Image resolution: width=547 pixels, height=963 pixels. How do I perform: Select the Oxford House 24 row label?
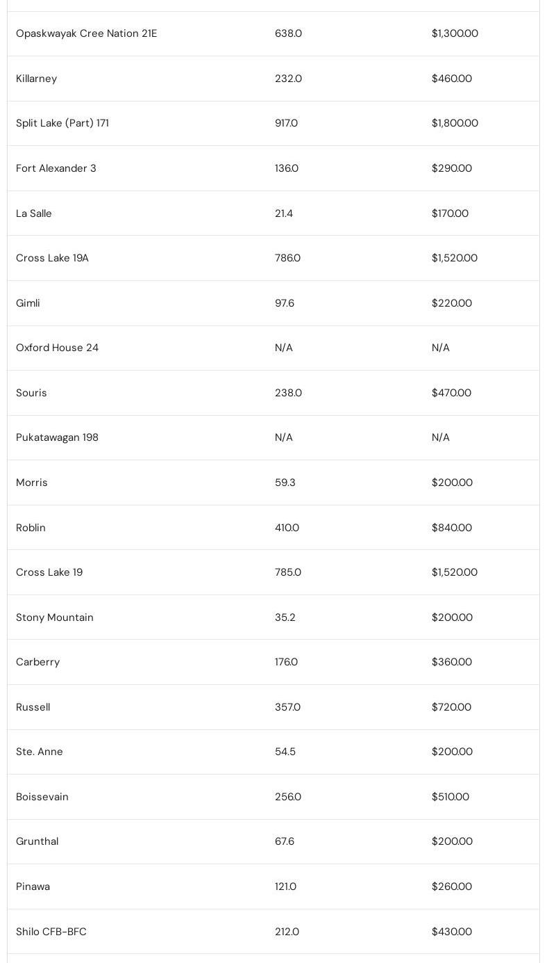tap(57, 348)
